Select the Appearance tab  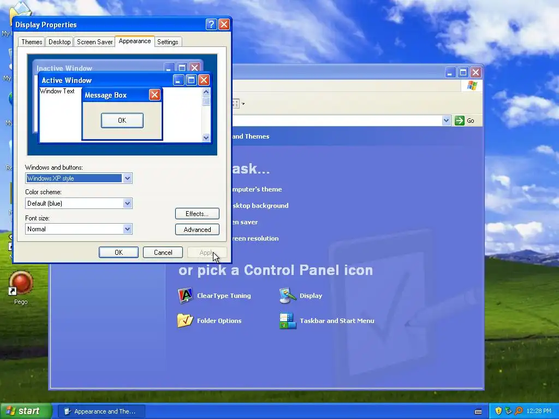tap(135, 41)
